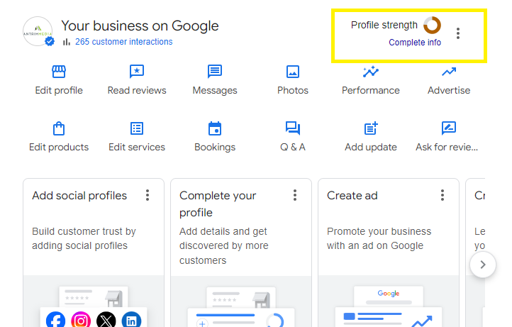Image resolution: width=512 pixels, height=327 pixels.
Task: Open options menu on Create ad card
Action: point(443,195)
